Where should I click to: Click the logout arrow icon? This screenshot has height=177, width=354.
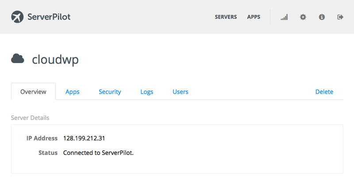pyautogui.click(x=340, y=17)
